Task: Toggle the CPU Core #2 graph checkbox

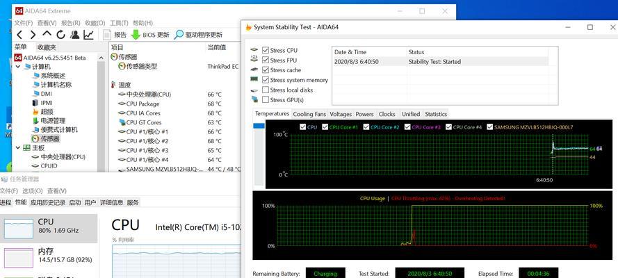Action: 366,127
